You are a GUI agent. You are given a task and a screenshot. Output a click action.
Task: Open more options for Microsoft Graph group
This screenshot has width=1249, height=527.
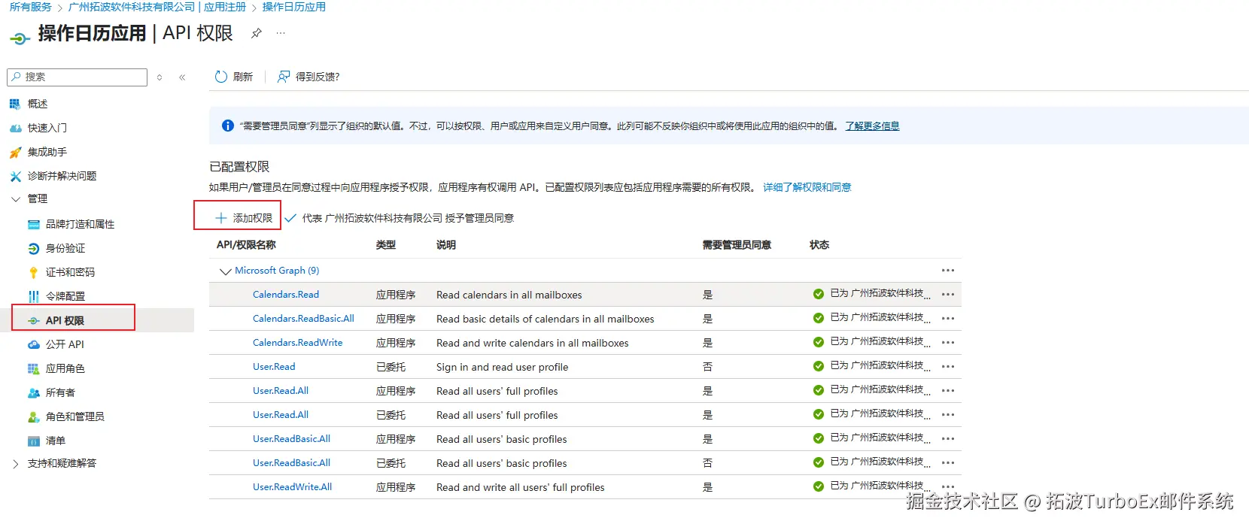coord(948,271)
